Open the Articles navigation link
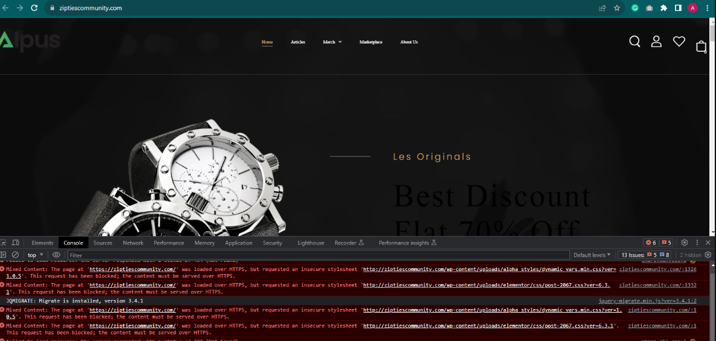The width and height of the screenshot is (716, 341). 298,42
